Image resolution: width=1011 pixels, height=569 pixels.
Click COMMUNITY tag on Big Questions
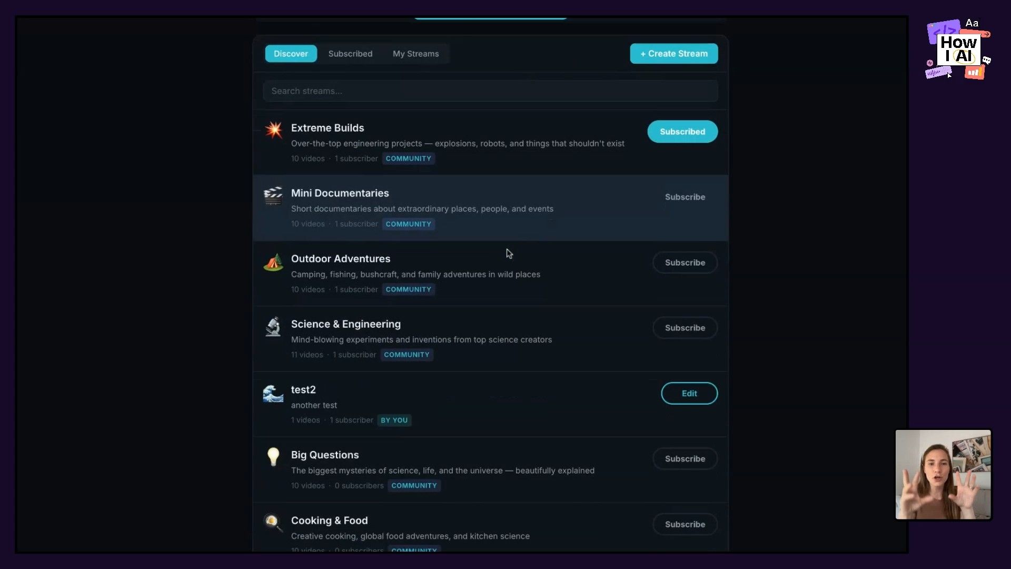(414, 486)
